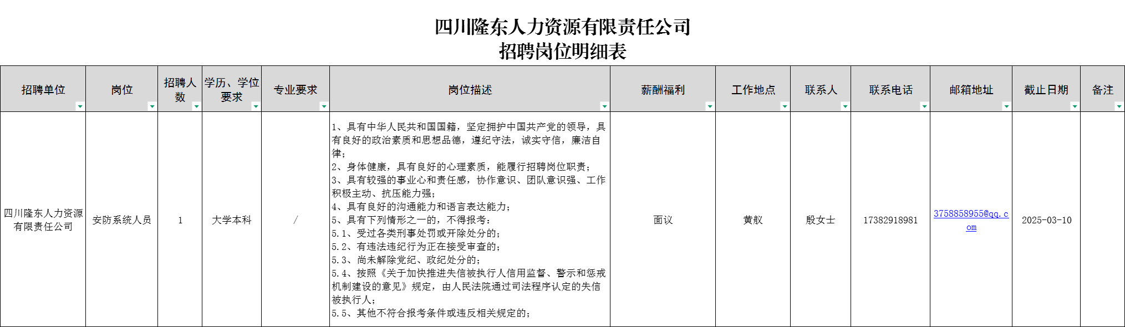Screen dimensions: 1125x327
Task: Expand the 邮箱地址 filter dropdown
Action: click(1006, 106)
